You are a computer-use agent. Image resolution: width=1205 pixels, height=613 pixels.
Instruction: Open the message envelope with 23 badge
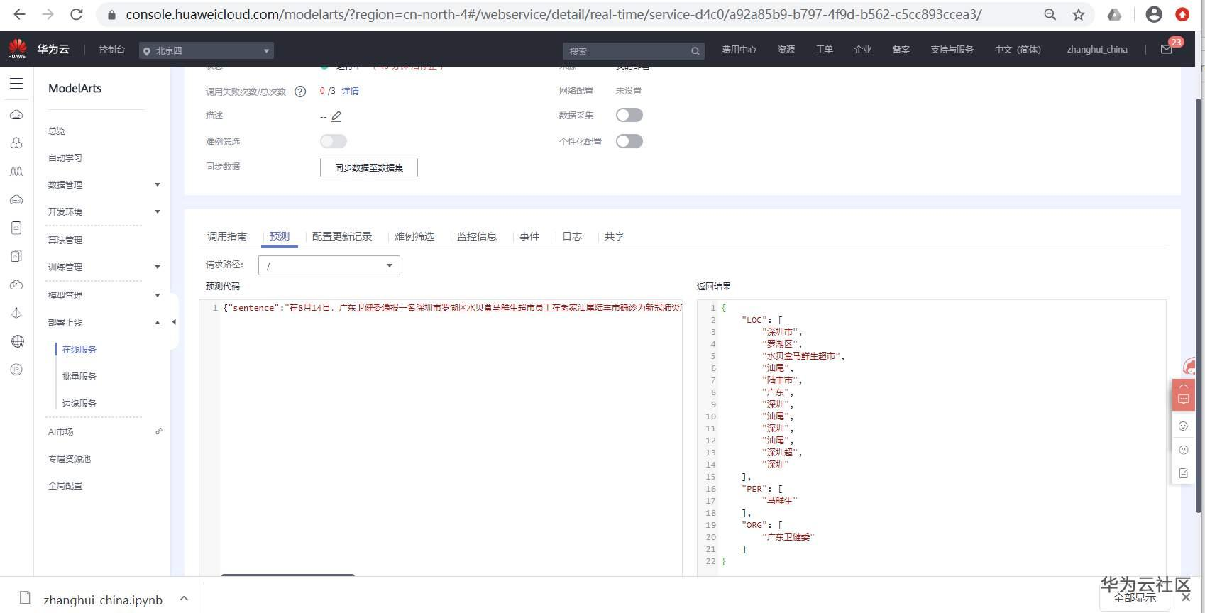[1167, 49]
